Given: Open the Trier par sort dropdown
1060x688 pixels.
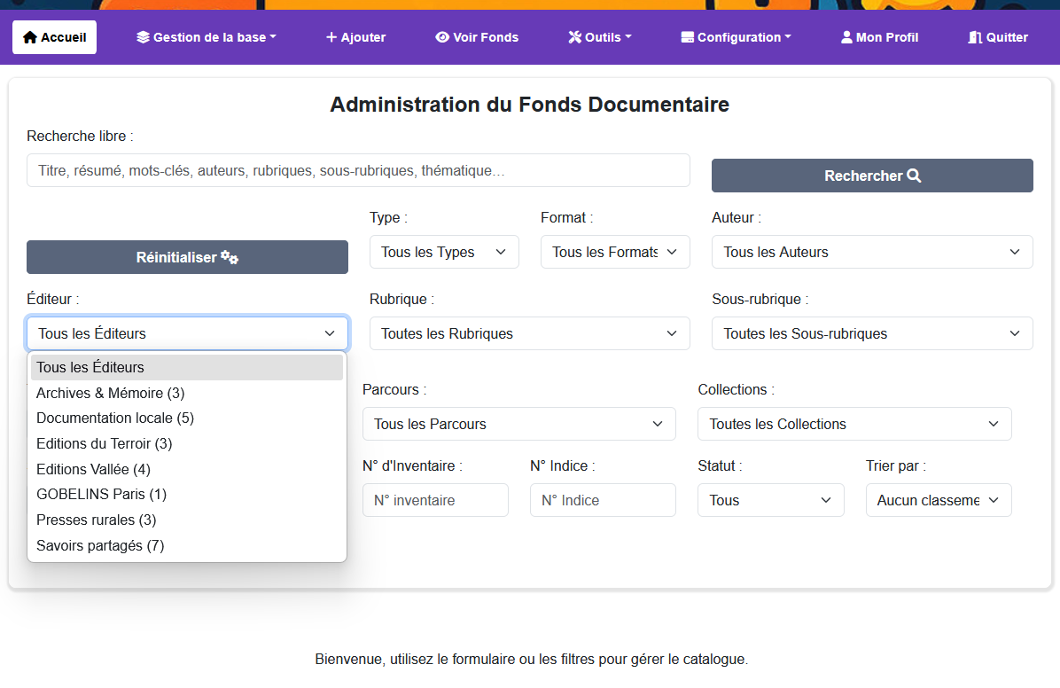Looking at the screenshot, I should [938, 500].
